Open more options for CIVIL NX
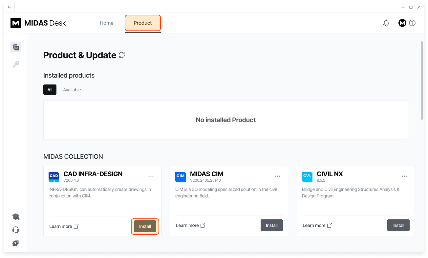 404,176
